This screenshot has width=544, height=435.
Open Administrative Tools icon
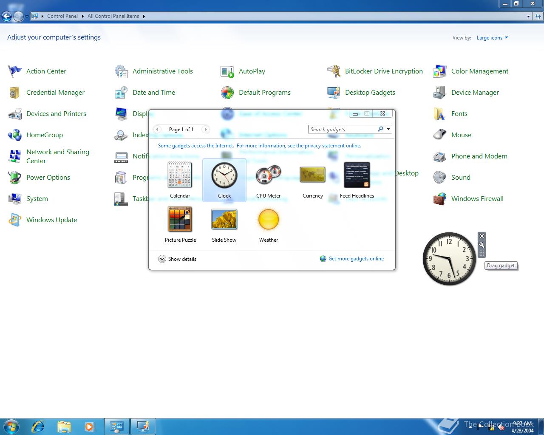tap(121, 71)
